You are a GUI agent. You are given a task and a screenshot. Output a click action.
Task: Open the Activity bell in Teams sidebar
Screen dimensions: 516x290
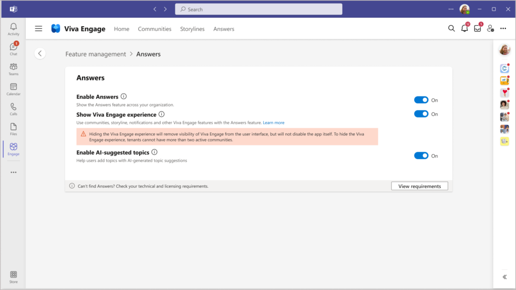click(x=14, y=29)
